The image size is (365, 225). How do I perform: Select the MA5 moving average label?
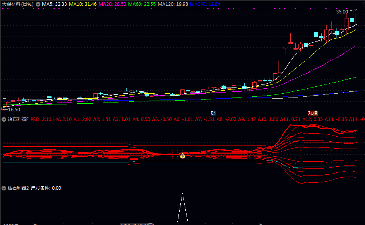[x=54, y=4]
